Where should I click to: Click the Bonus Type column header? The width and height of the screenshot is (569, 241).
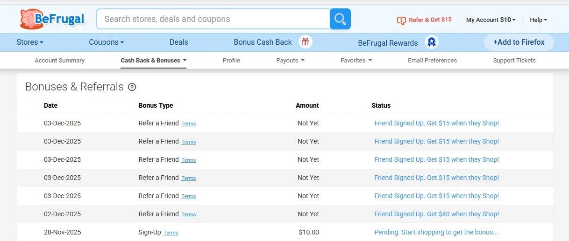156,105
